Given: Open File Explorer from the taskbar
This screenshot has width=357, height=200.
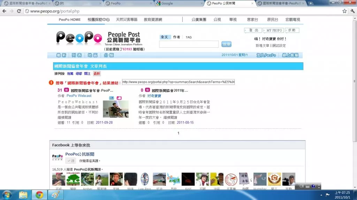Looking at the screenshot, I should [23, 195].
